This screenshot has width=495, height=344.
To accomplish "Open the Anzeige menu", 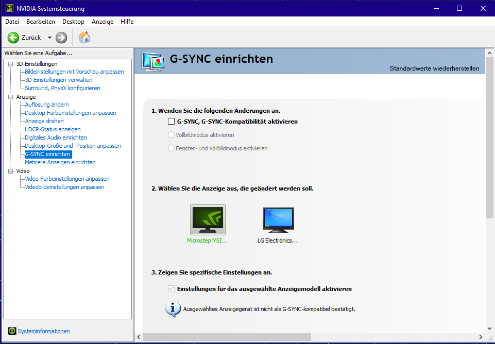I will click(103, 22).
